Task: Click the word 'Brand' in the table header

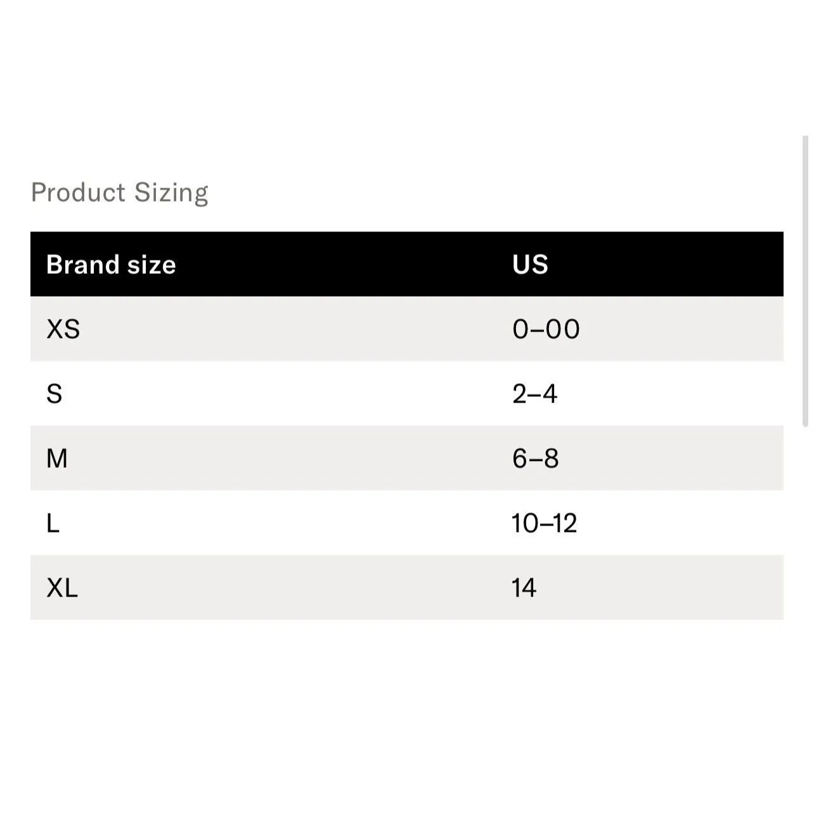Action: pyautogui.click(x=82, y=265)
